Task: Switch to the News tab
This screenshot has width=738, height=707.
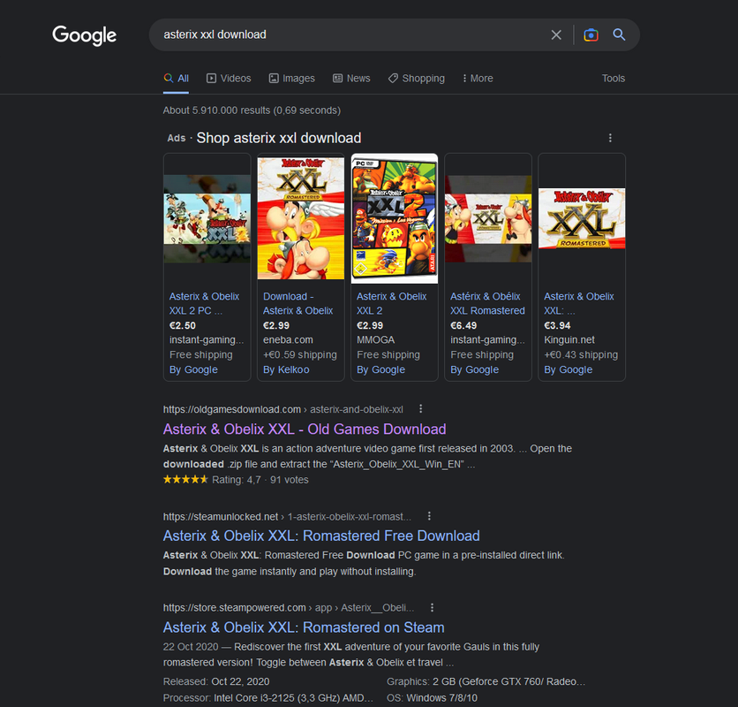Action: click(x=351, y=79)
